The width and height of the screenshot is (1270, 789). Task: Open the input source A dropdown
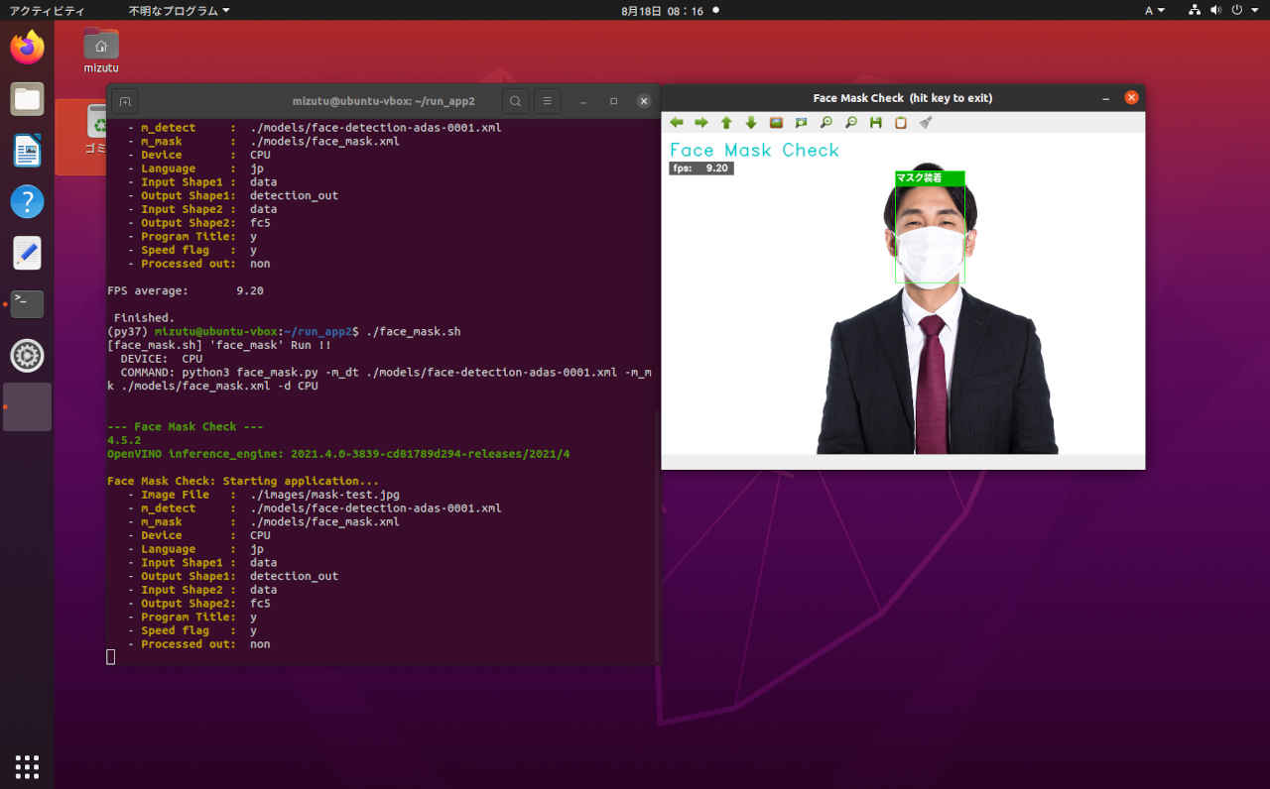1154,10
